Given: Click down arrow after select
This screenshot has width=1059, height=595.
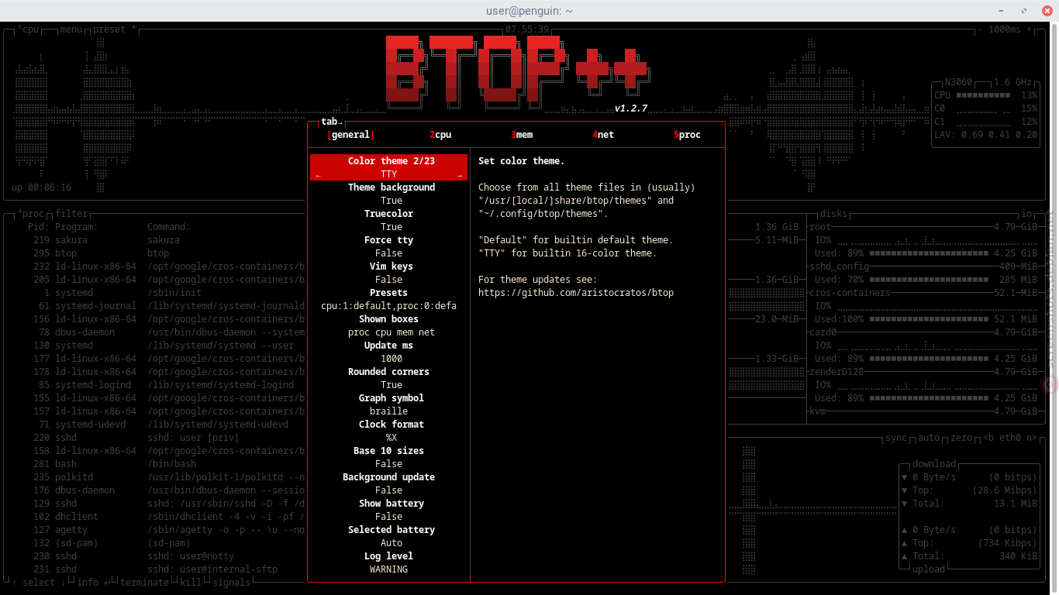Looking at the screenshot, I should click(64, 583).
